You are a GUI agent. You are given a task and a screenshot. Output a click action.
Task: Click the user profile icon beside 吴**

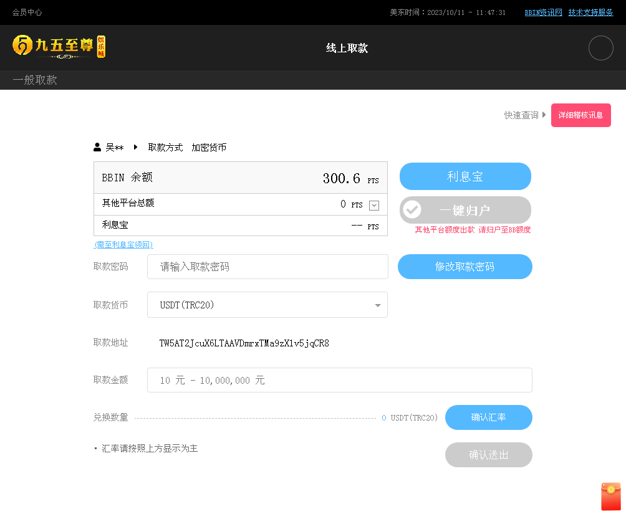[x=97, y=148]
